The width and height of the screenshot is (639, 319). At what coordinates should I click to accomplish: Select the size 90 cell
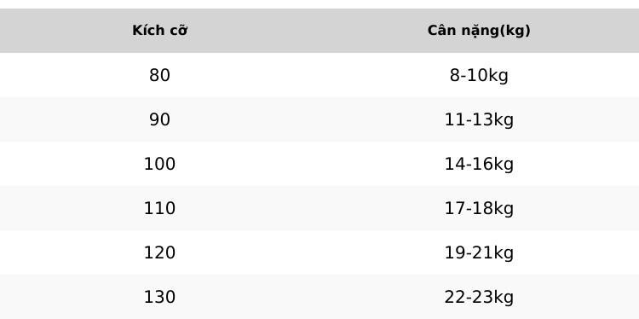tap(160, 119)
